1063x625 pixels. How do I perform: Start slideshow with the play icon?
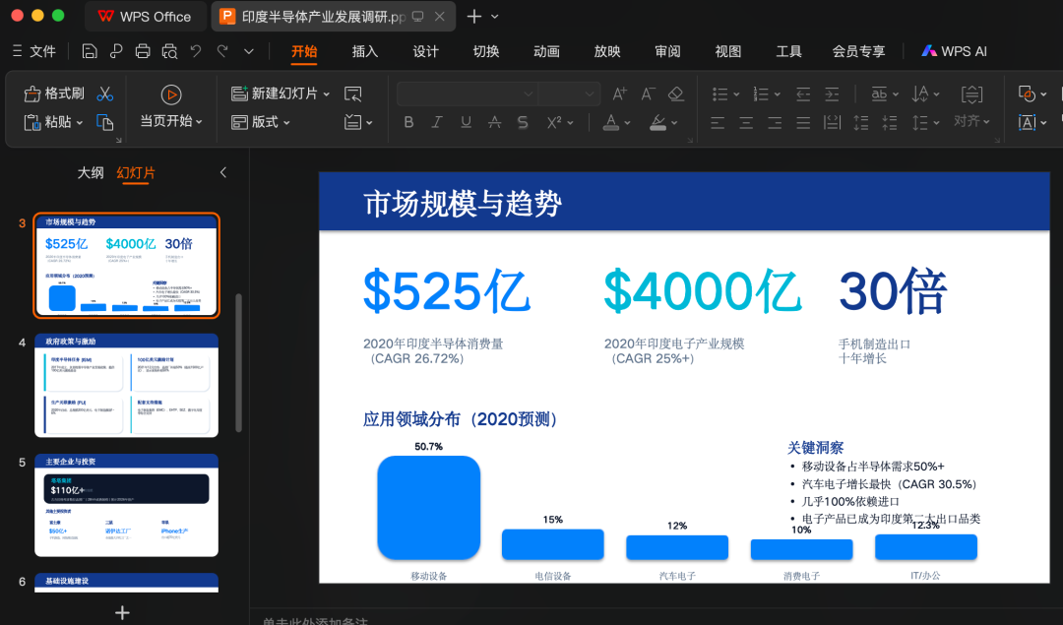[171, 94]
